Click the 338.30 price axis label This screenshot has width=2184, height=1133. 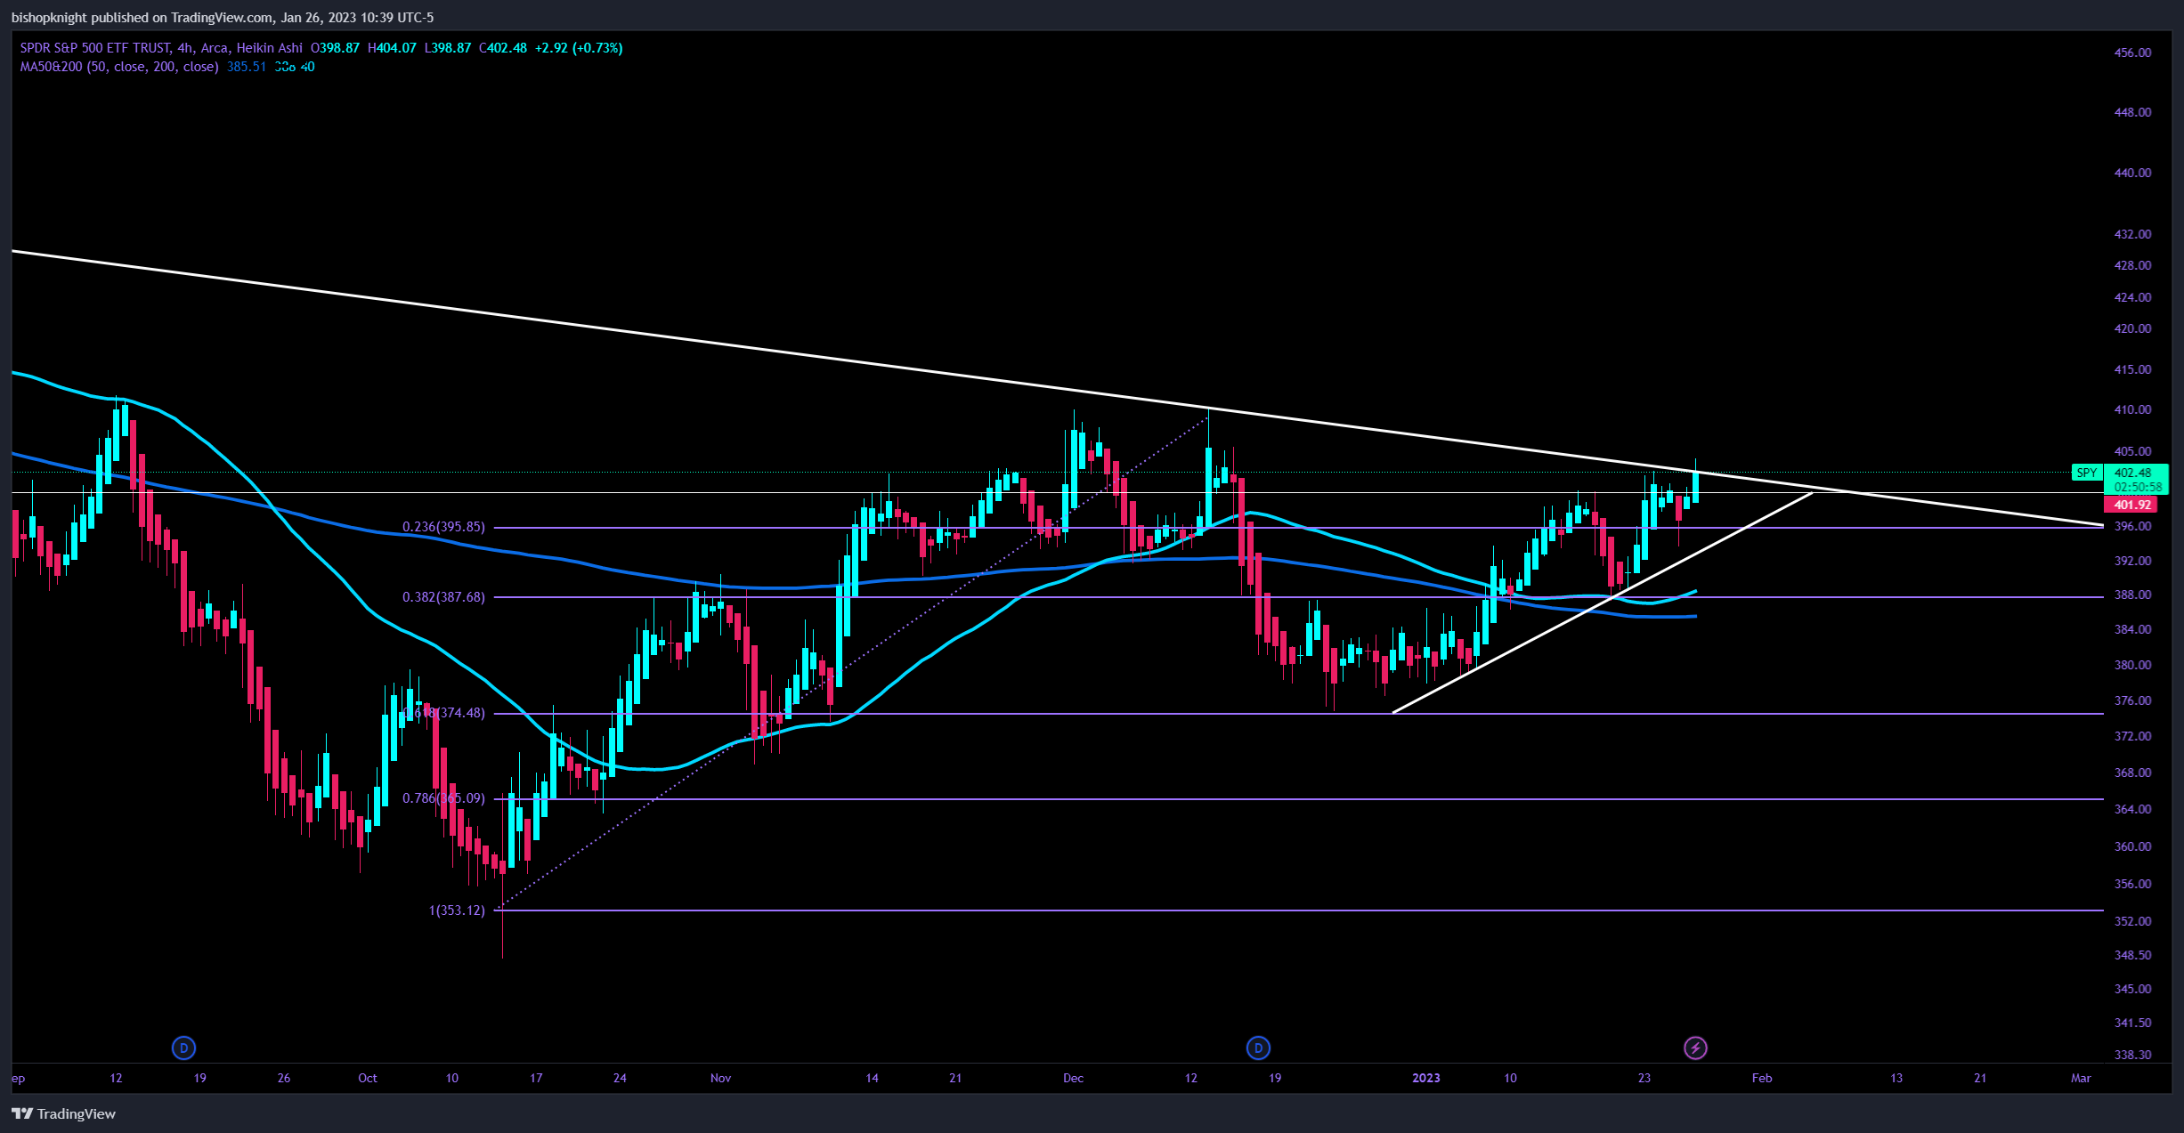2132,1055
